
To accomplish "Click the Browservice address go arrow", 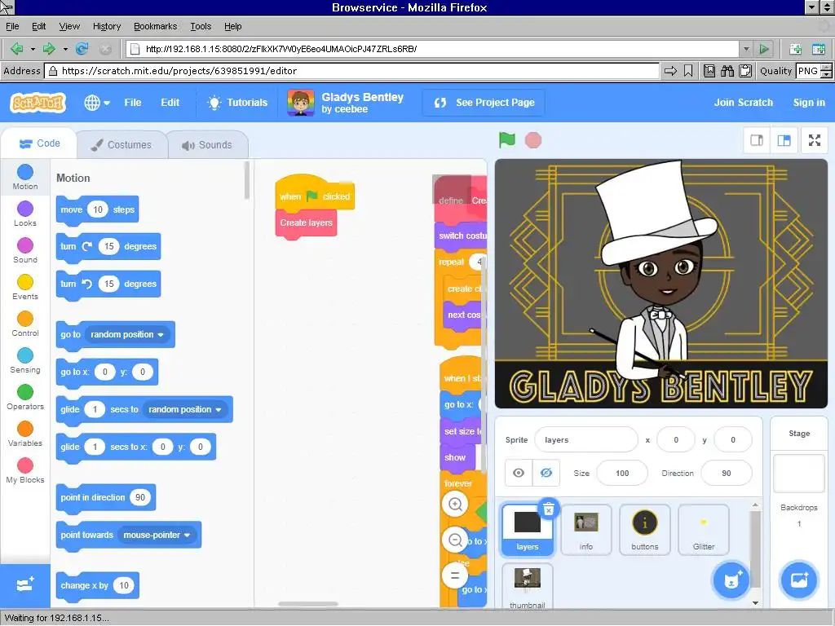I will [670, 71].
